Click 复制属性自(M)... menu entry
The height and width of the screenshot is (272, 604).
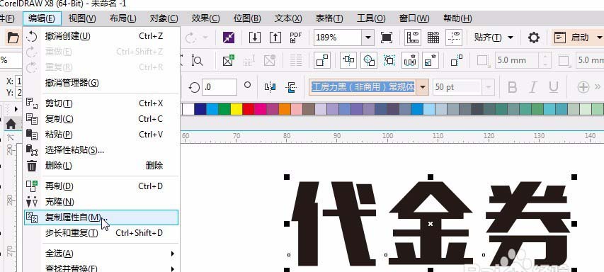[x=101, y=217]
